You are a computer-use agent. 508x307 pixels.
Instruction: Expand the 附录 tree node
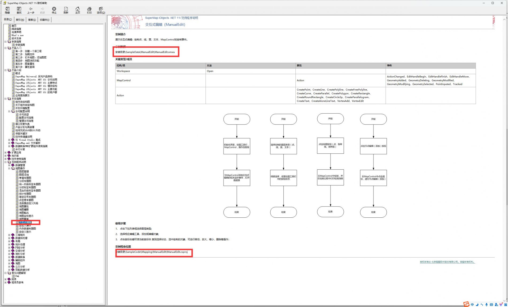pyautogui.click(x=5, y=279)
